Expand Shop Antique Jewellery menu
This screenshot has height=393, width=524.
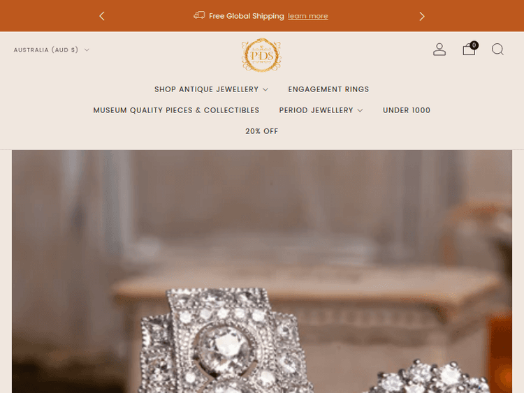point(211,89)
